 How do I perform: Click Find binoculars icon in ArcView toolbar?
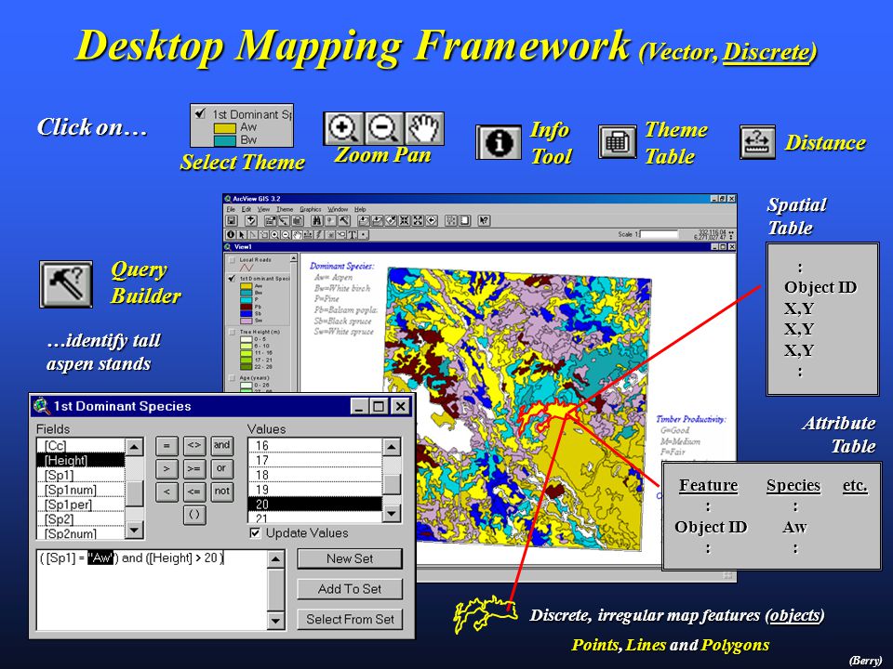click(x=316, y=221)
